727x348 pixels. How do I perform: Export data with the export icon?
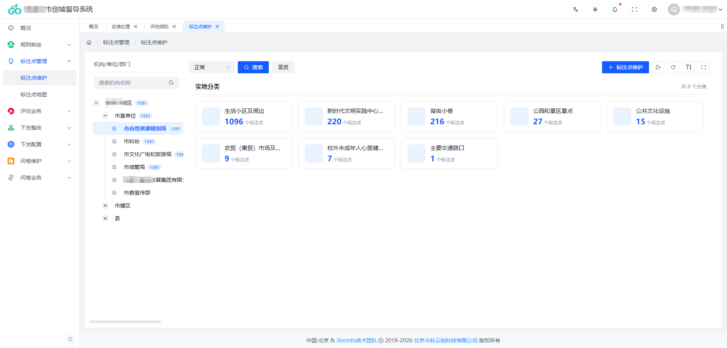click(x=658, y=67)
